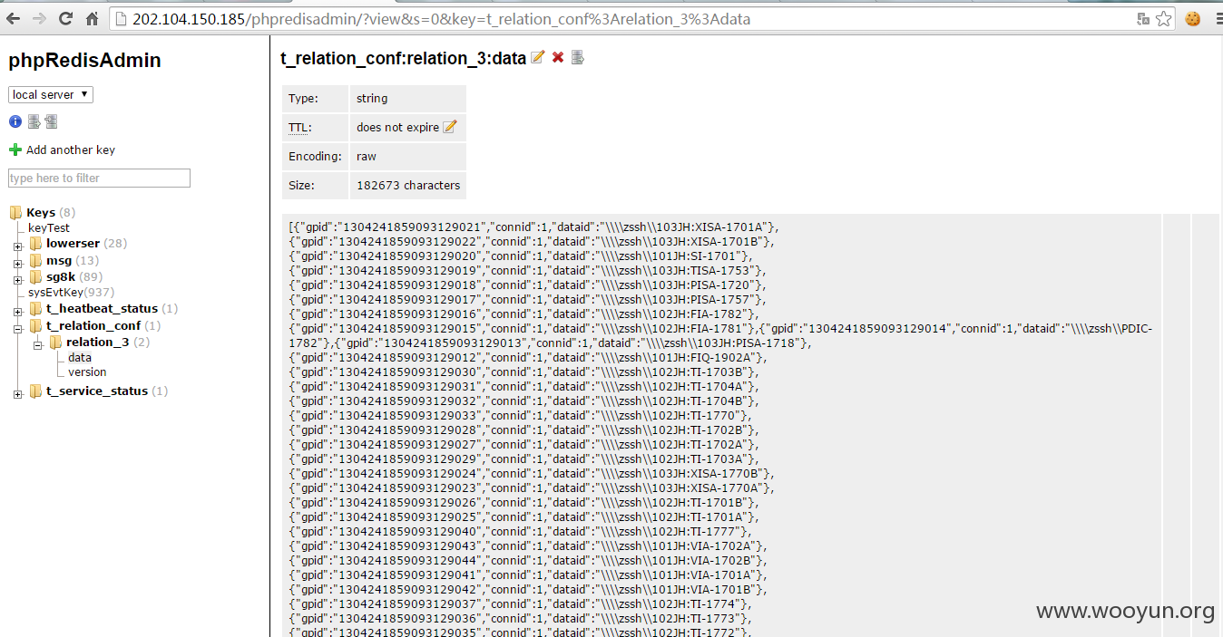Bookmark this page with the star icon

(x=1164, y=18)
